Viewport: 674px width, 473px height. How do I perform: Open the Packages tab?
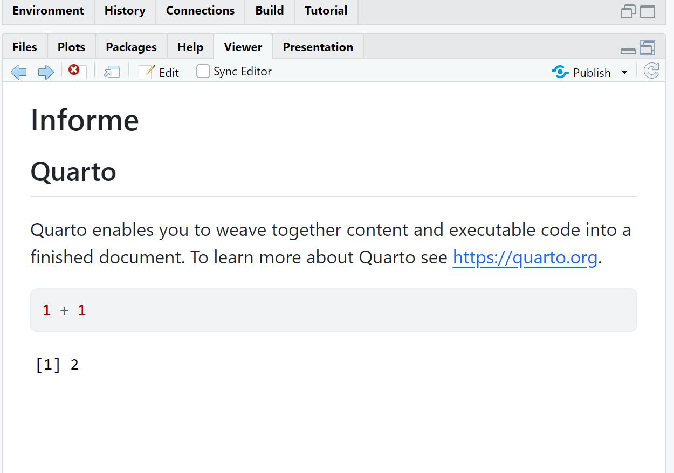[131, 47]
